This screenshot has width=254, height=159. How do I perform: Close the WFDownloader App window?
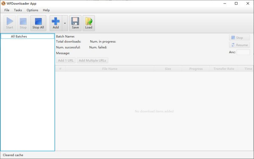(248, 3)
